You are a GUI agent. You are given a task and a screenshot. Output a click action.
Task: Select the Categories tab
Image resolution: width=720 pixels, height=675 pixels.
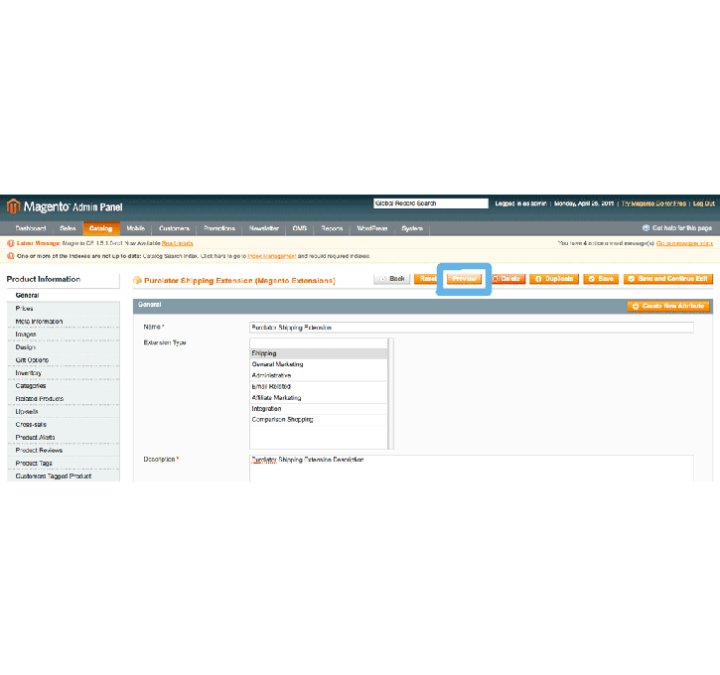pyautogui.click(x=64, y=386)
